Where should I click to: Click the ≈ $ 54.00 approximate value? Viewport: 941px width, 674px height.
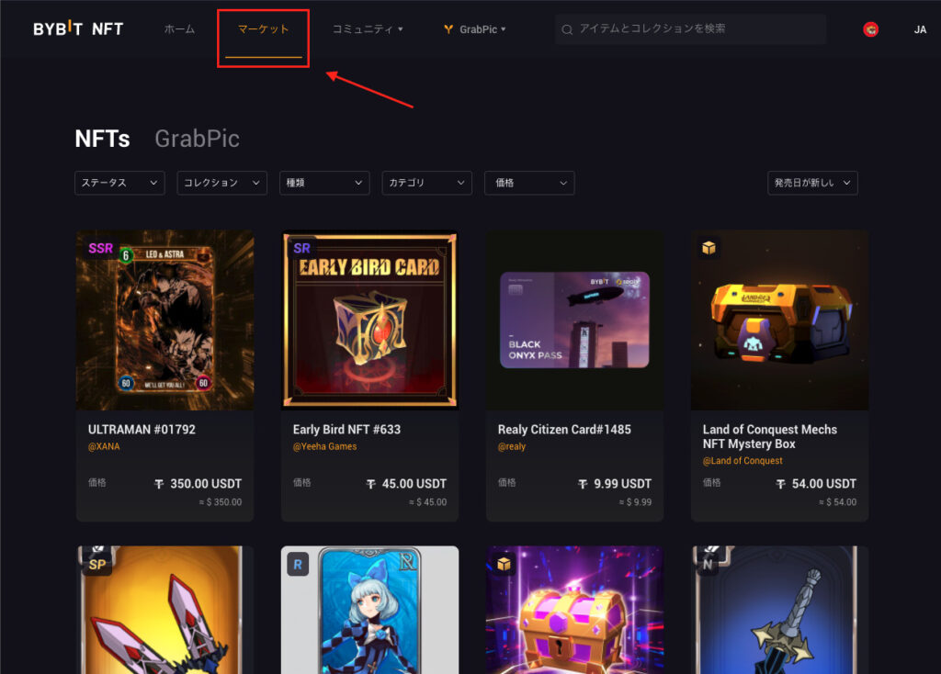[838, 502]
